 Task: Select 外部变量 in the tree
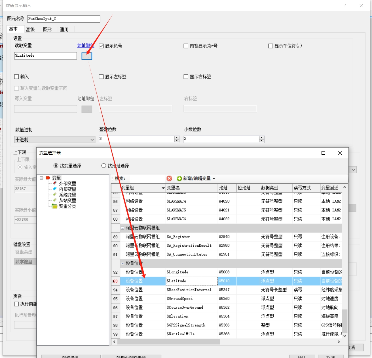67,184
